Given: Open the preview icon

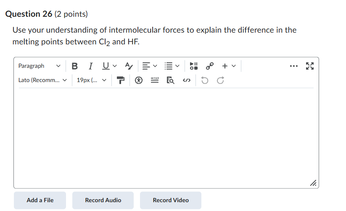Looking at the screenshot, I should (170, 80).
